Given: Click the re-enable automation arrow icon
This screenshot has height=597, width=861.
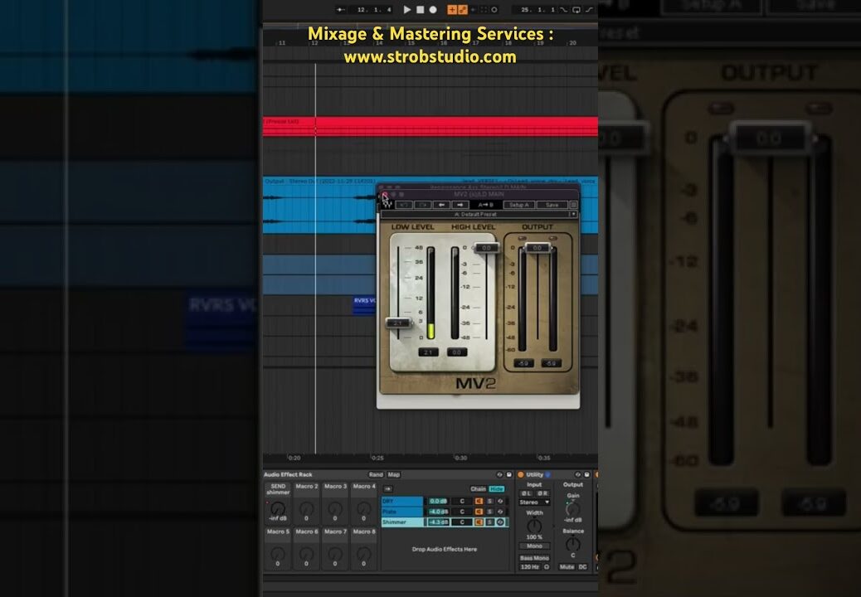Looking at the screenshot, I should [473, 9].
